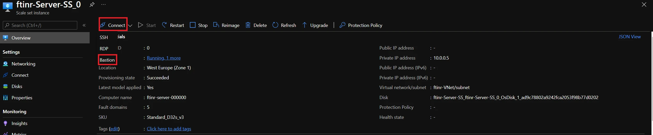Pin the ftinr-Server-SS_0 blade
Screen dimensions: 653x135
click(x=92, y=5)
